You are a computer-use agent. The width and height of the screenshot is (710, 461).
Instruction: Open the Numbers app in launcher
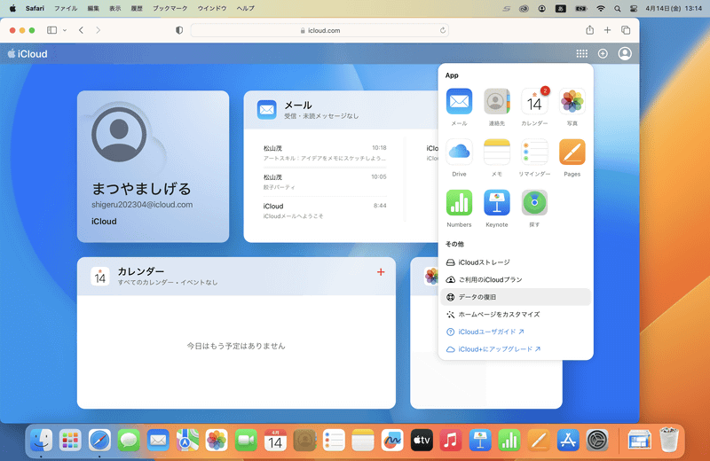459,203
